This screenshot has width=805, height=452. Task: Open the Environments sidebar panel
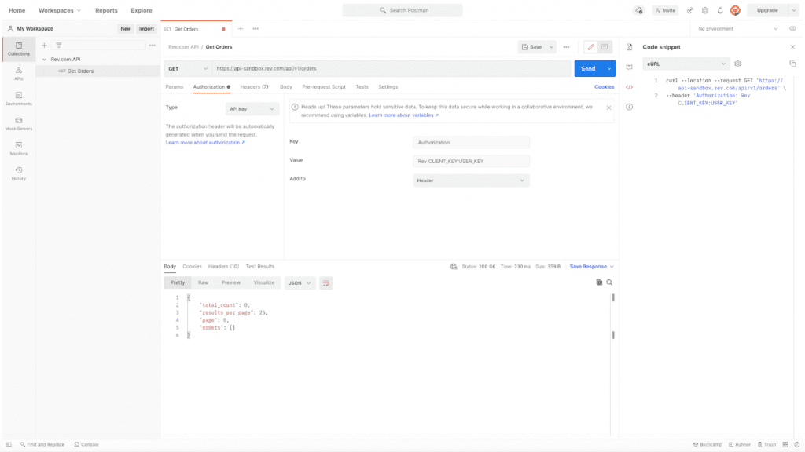click(x=19, y=99)
